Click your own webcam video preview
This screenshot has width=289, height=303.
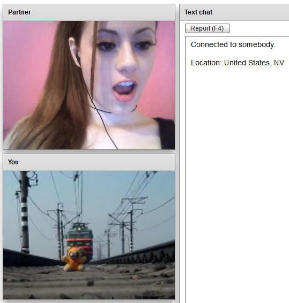(89, 235)
